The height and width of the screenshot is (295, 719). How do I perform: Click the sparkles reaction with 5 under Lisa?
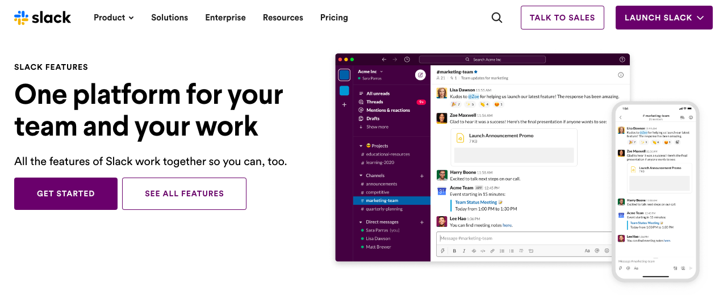(x=470, y=104)
